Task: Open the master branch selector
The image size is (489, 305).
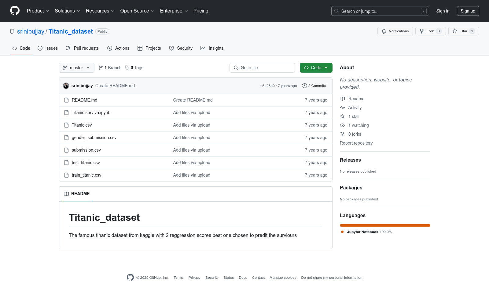Action: 76,68
